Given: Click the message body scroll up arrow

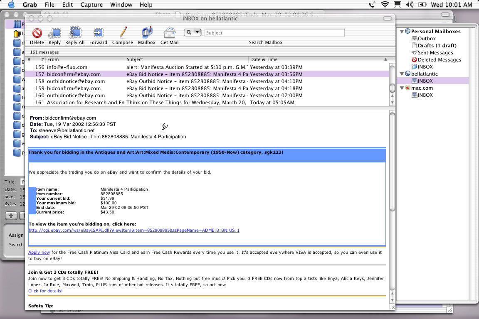Looking at the screenshot, I should 392,294.
